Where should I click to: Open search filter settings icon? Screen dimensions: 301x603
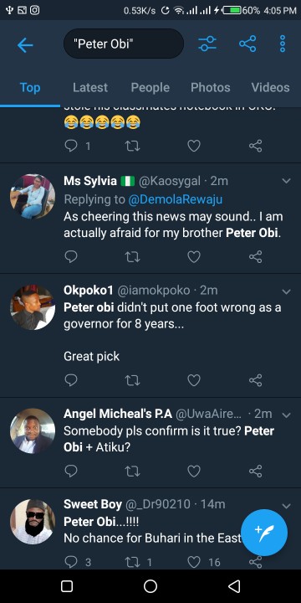207,44
